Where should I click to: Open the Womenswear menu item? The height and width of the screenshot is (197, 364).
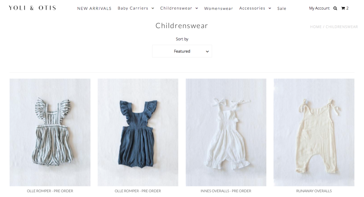click(x=219, y=9)
